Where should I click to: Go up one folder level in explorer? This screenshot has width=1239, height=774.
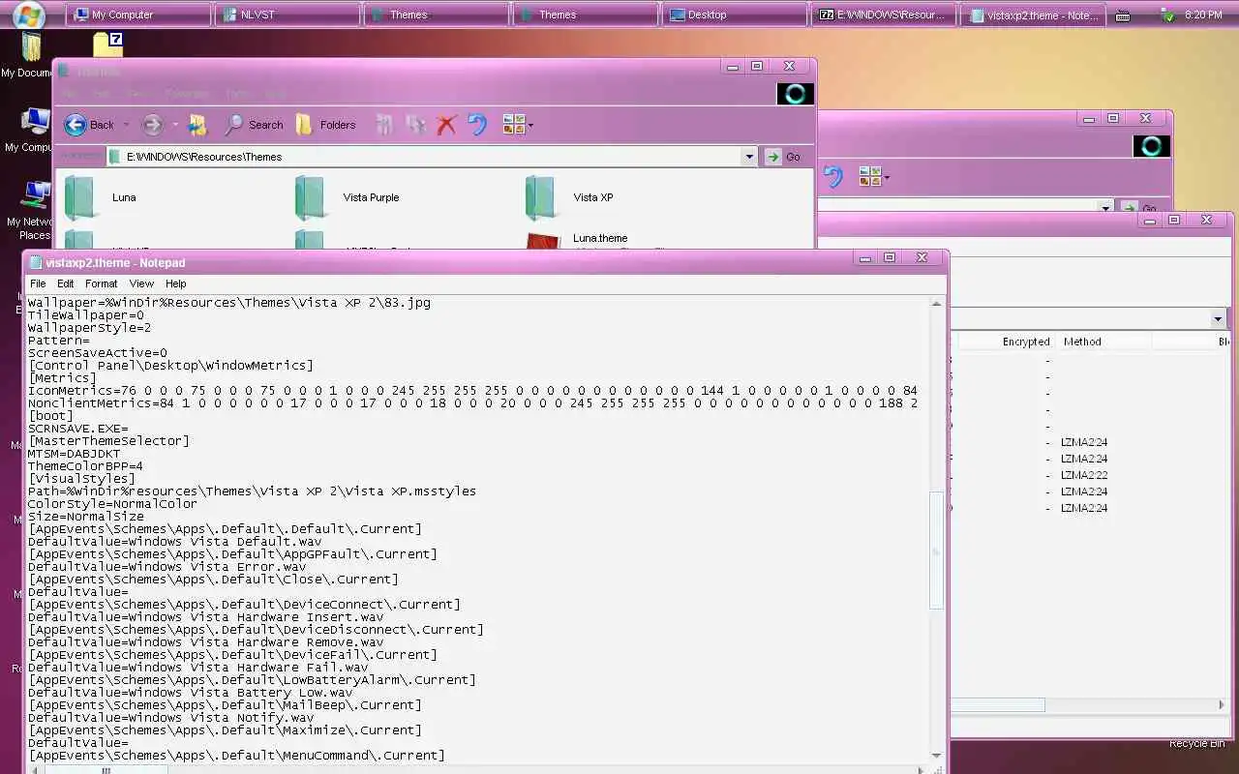click(x=197, y=125)
